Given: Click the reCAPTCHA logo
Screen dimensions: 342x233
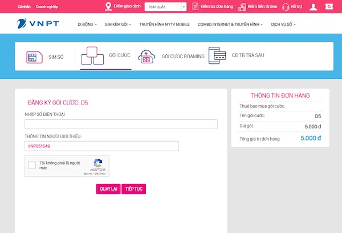Looking at the screenshot, I should (x=98, y=163).
